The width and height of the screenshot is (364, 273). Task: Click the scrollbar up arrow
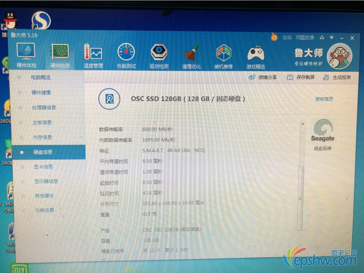[303, 124]
